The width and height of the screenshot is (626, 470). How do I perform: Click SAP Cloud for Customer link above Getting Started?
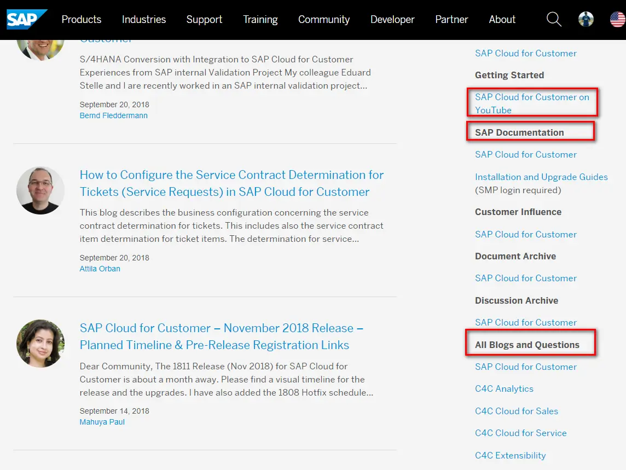click(526, 53)
